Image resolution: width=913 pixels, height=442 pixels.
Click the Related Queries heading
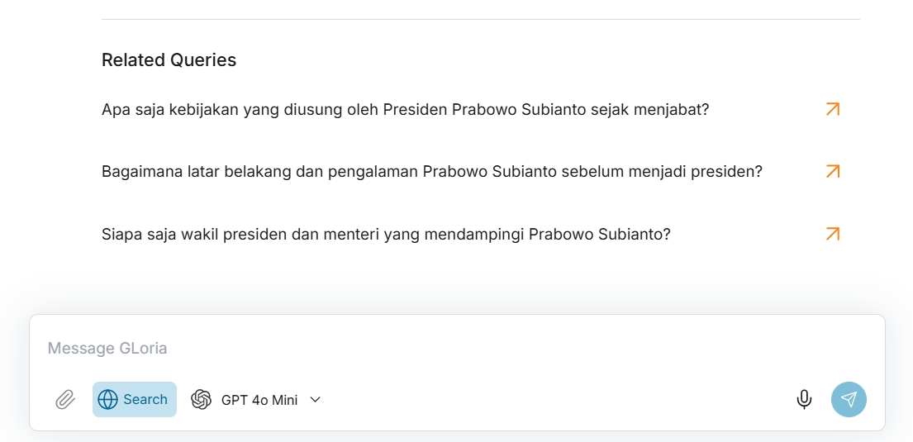169,60
